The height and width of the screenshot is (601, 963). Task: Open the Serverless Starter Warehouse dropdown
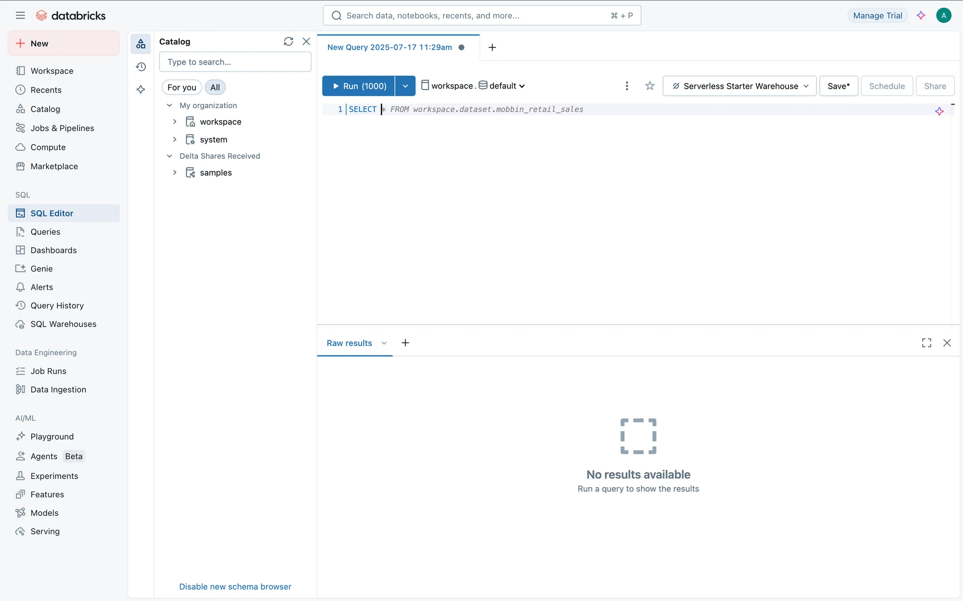point(739,86)
